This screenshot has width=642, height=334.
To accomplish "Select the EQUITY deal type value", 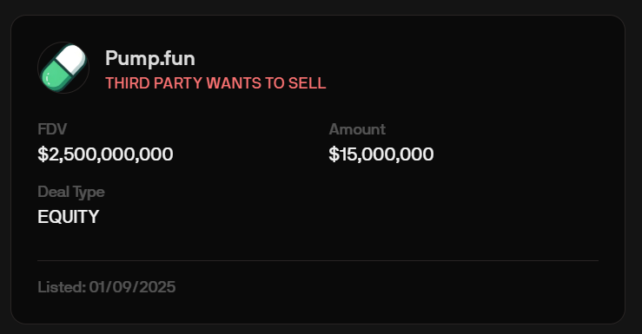I will point(69,217).
